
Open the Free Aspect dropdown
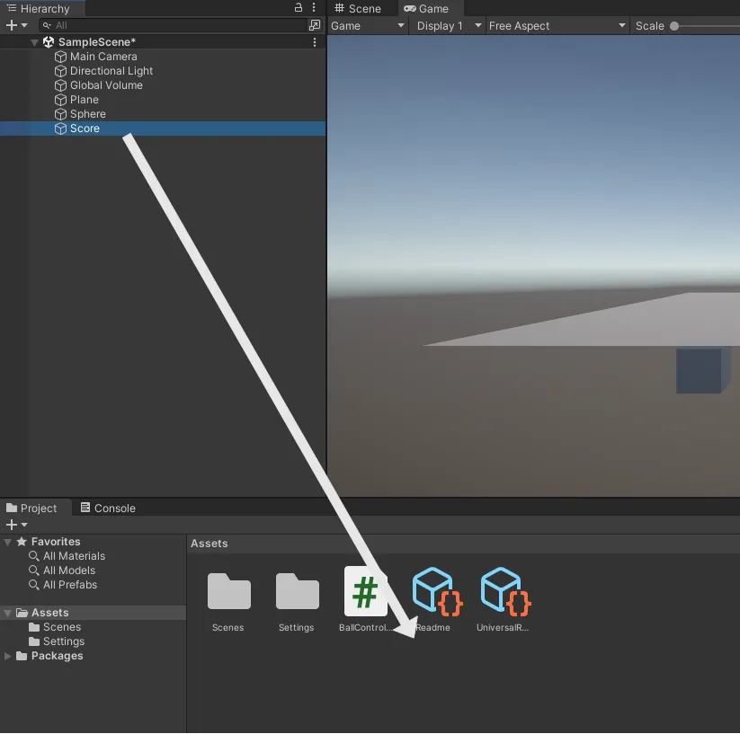coord(557,26)
